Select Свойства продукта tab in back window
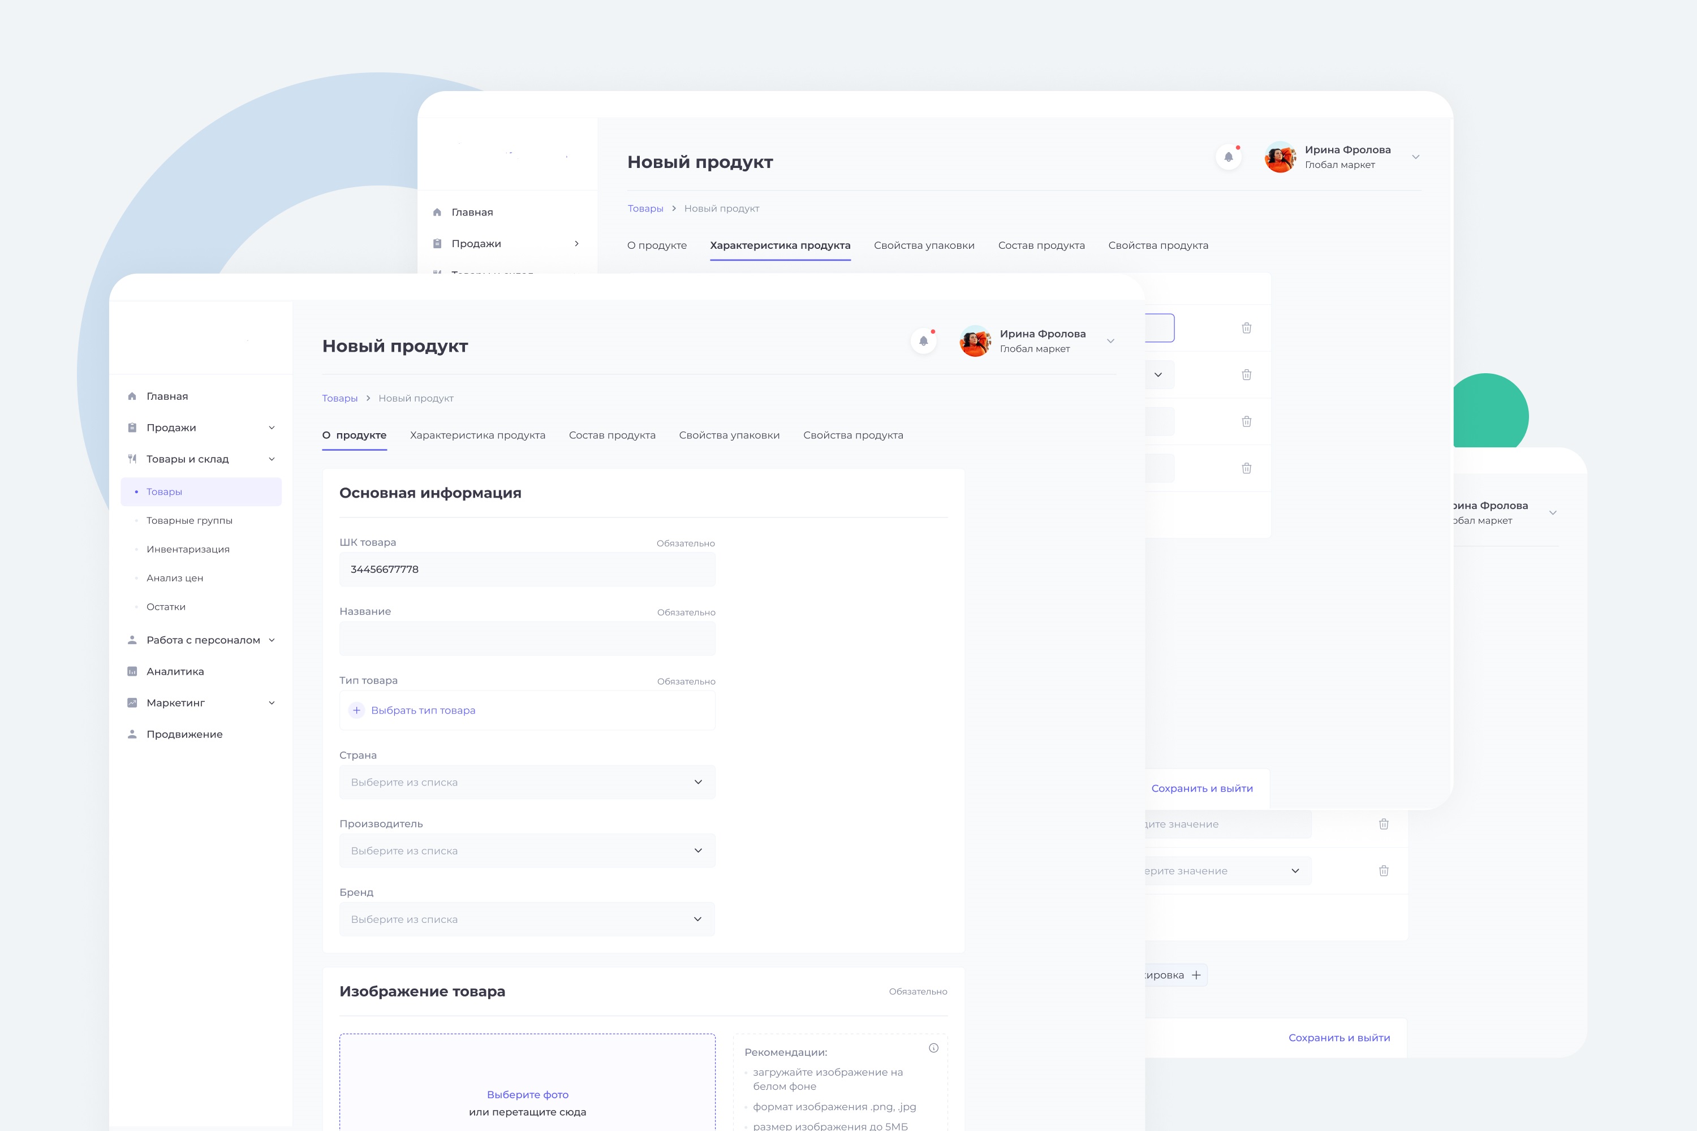 (1158, 245)
